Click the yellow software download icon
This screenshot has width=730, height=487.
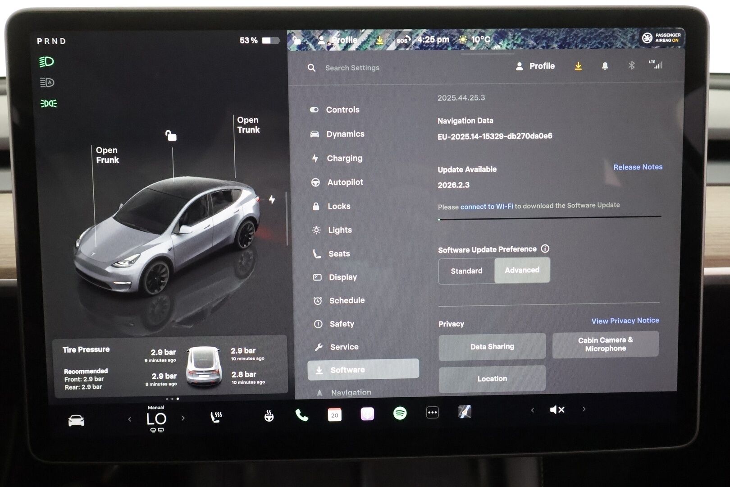click(x=578, y=66)
